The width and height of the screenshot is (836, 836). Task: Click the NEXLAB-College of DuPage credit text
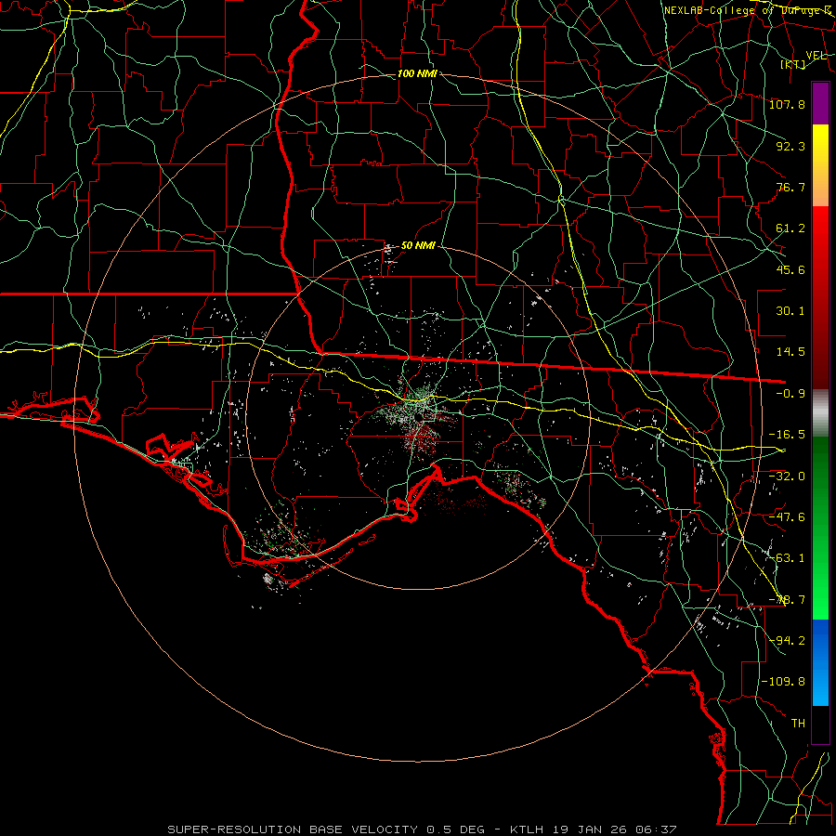pos(748,10)
